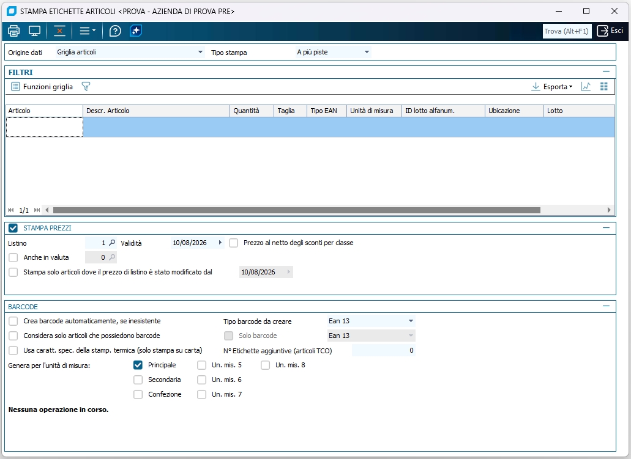Click the Esci exit button

610,31
